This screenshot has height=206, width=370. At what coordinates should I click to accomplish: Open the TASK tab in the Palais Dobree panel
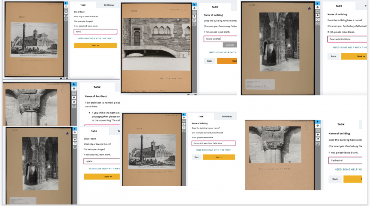(x=215, y=7)
